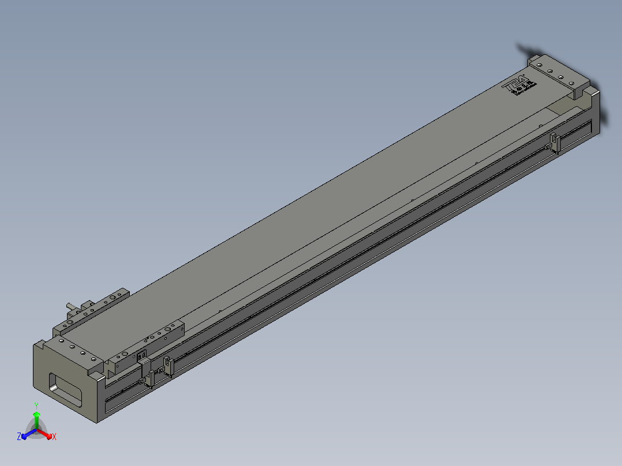Screen dimensions: 622x466
Task: Select the sensor bracket at the rail's far end
Action: (x=553, y=143)
